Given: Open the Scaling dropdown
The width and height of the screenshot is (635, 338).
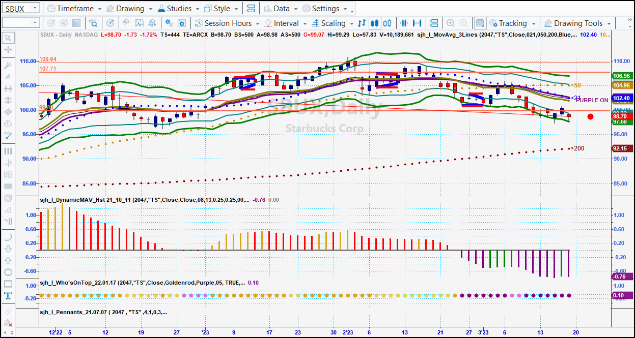Looking at the screenshot, I should [333, 23].
